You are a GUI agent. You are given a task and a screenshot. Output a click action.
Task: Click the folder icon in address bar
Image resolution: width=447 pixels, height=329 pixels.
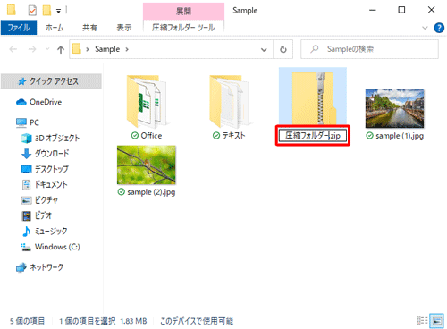coord(77,49)
